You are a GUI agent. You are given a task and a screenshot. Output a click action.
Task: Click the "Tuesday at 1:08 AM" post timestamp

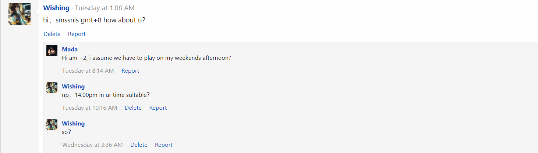[105, 8]
